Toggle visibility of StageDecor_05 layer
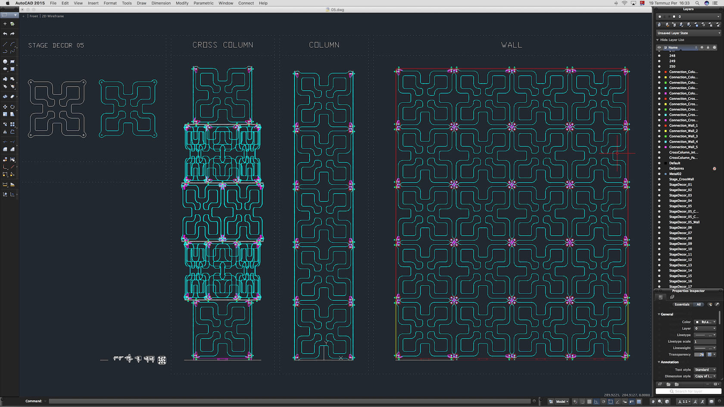The width and height of the screenshot is (724, 407). coord(659,206)
